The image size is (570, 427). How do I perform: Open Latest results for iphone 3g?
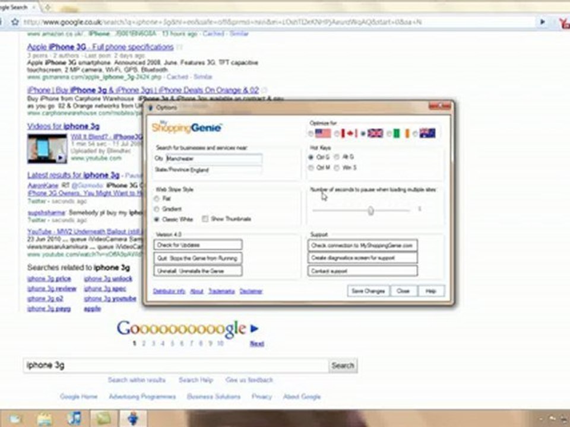click(x=74, y=175)
